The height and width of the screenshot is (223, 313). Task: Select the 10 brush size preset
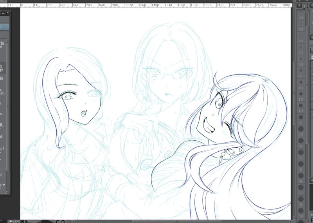coord(301,214)
